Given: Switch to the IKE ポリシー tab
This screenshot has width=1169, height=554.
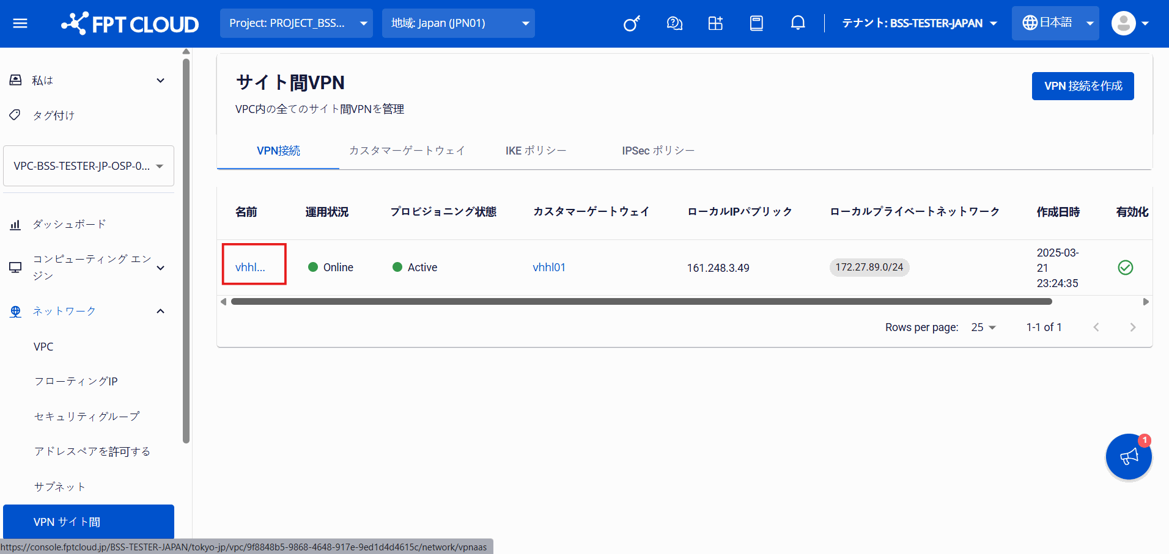Looking at the screenshot, I should click(x=536, y=151).
